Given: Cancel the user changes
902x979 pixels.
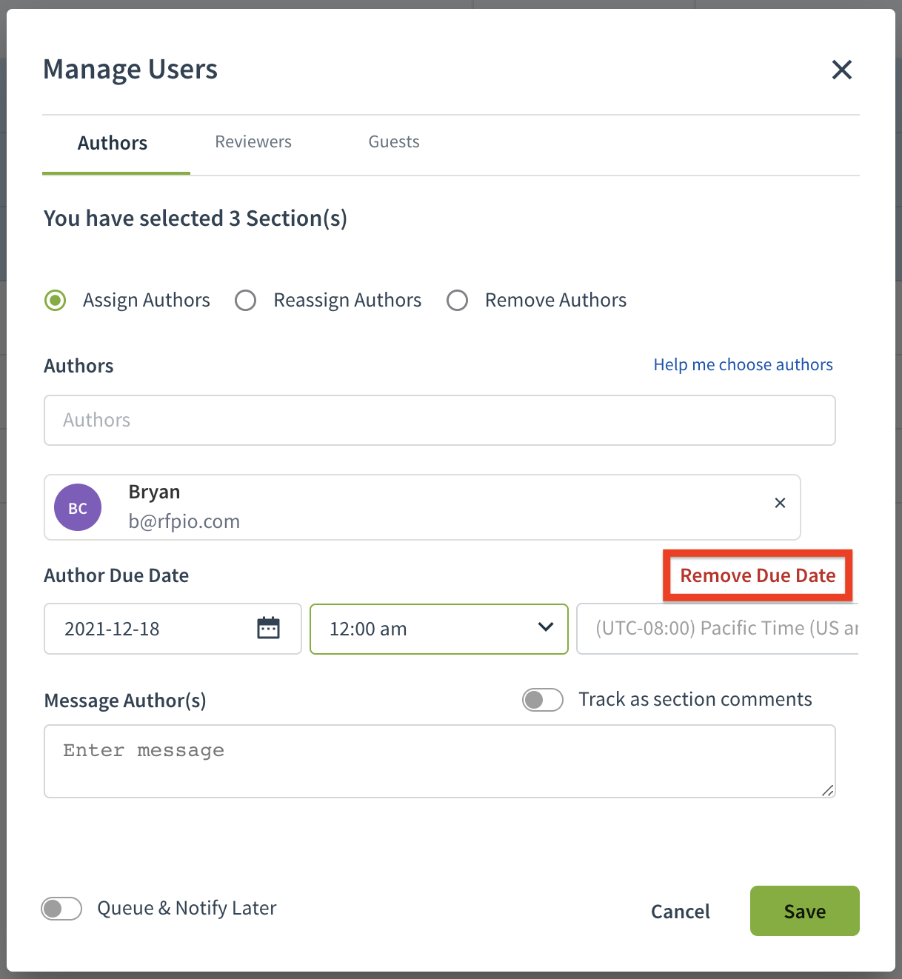Looking at the screenshot, I should click(x=680, y=912).
